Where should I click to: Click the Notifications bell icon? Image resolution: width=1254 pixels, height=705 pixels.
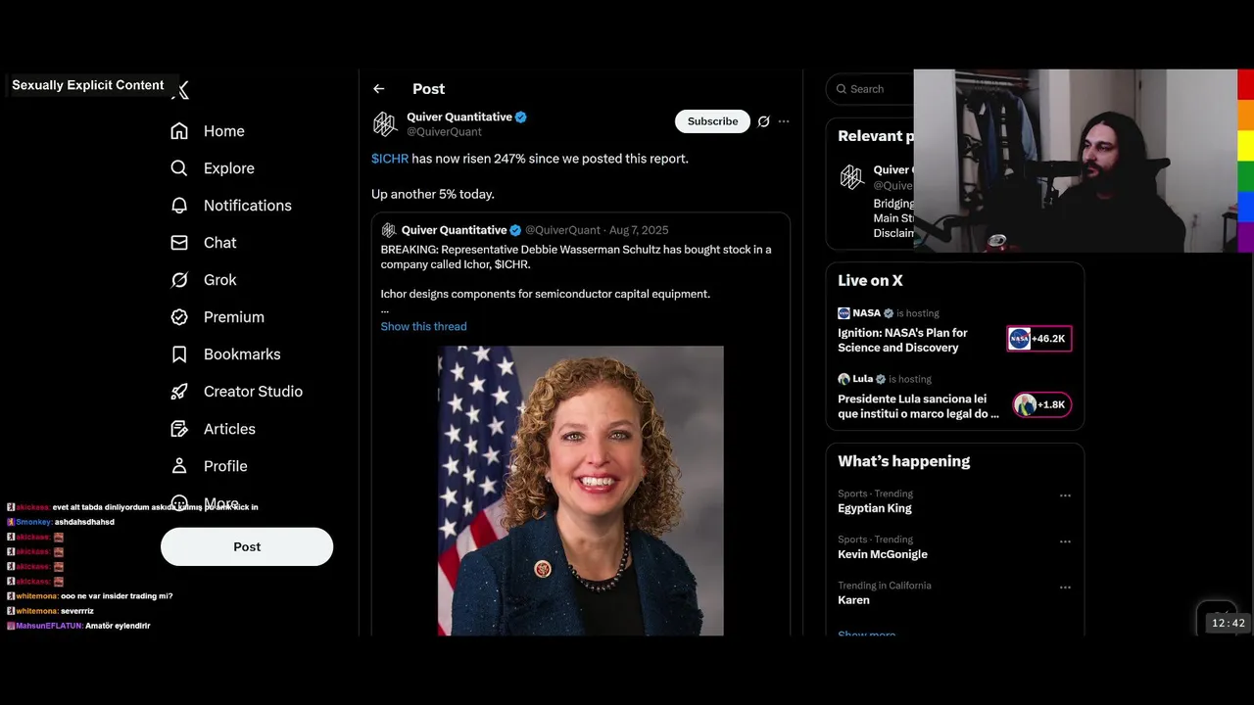coord(179,206)
